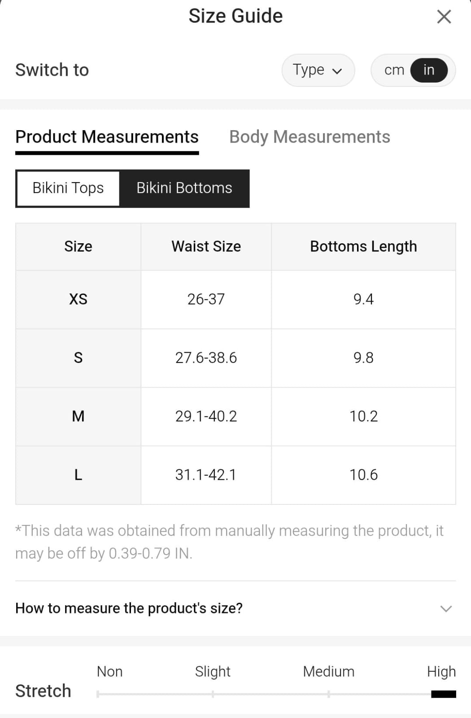Select the L size waist value

click(x=206, y=475)
